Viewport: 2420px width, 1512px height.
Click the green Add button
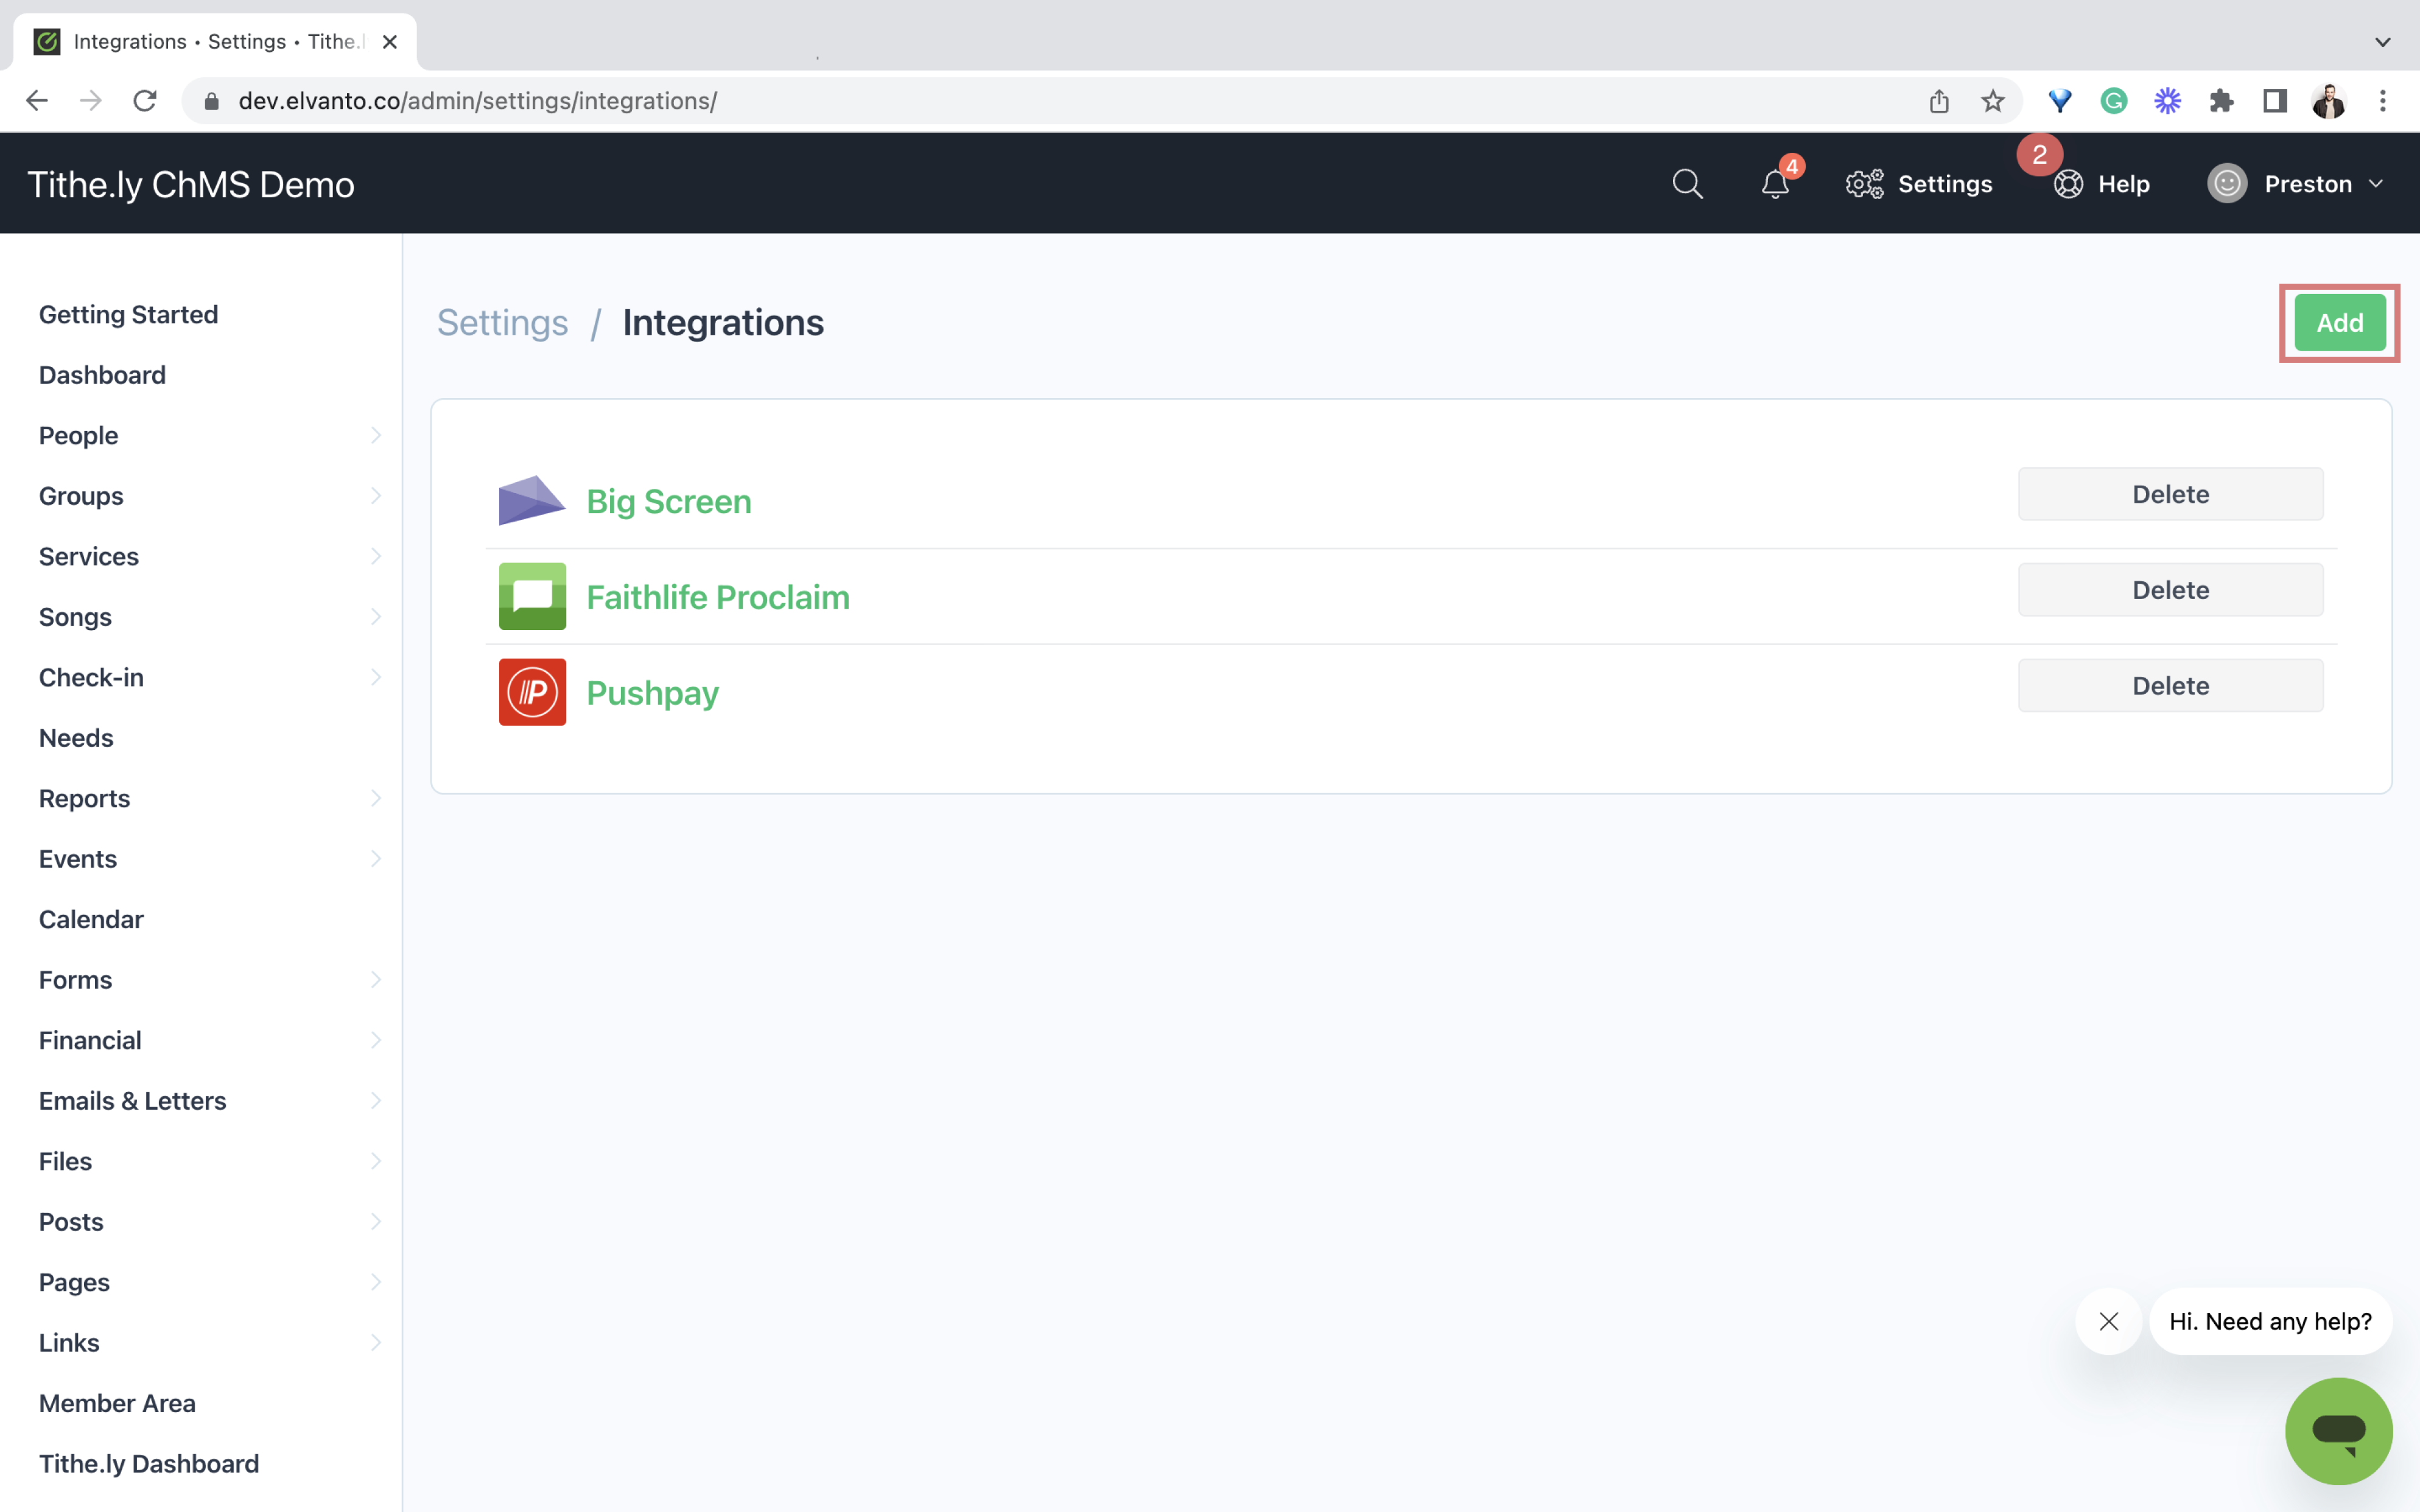(x=2339, y=323)
